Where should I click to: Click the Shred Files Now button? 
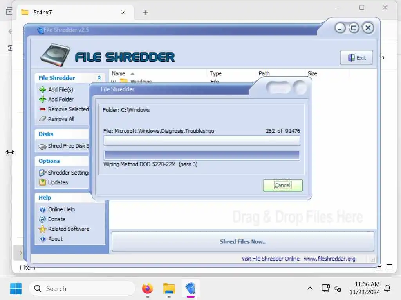(x=243, y=241)
